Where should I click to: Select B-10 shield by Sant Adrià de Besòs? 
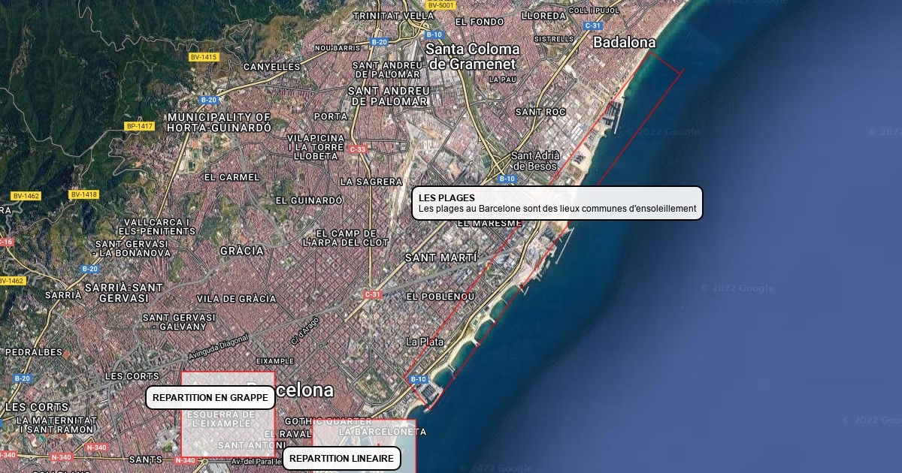pyautogui.click(x=507, y=179)
